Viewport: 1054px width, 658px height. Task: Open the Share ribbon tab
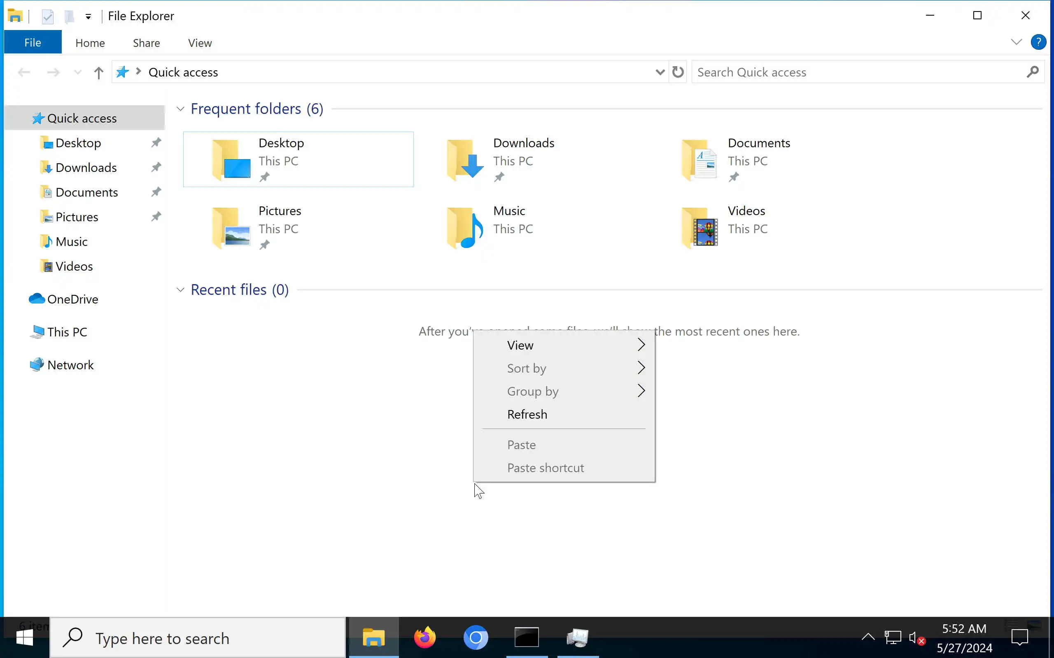click(x=146, y=43)
